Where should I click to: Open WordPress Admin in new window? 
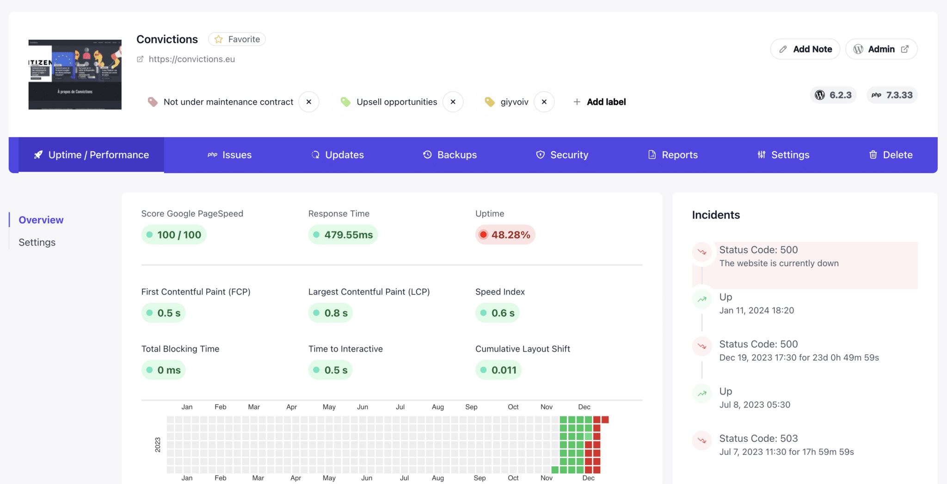point(881,49)
